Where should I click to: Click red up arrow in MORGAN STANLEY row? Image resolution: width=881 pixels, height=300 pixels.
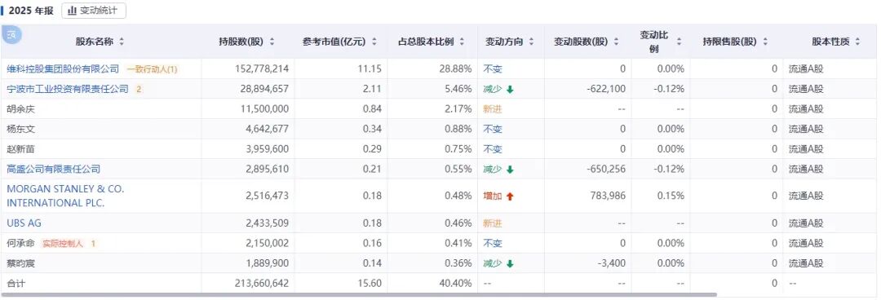[510, 196]
